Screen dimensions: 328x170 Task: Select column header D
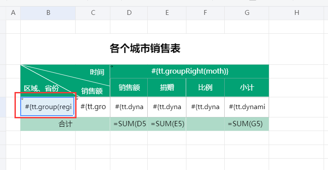click(x=129, y=13)
